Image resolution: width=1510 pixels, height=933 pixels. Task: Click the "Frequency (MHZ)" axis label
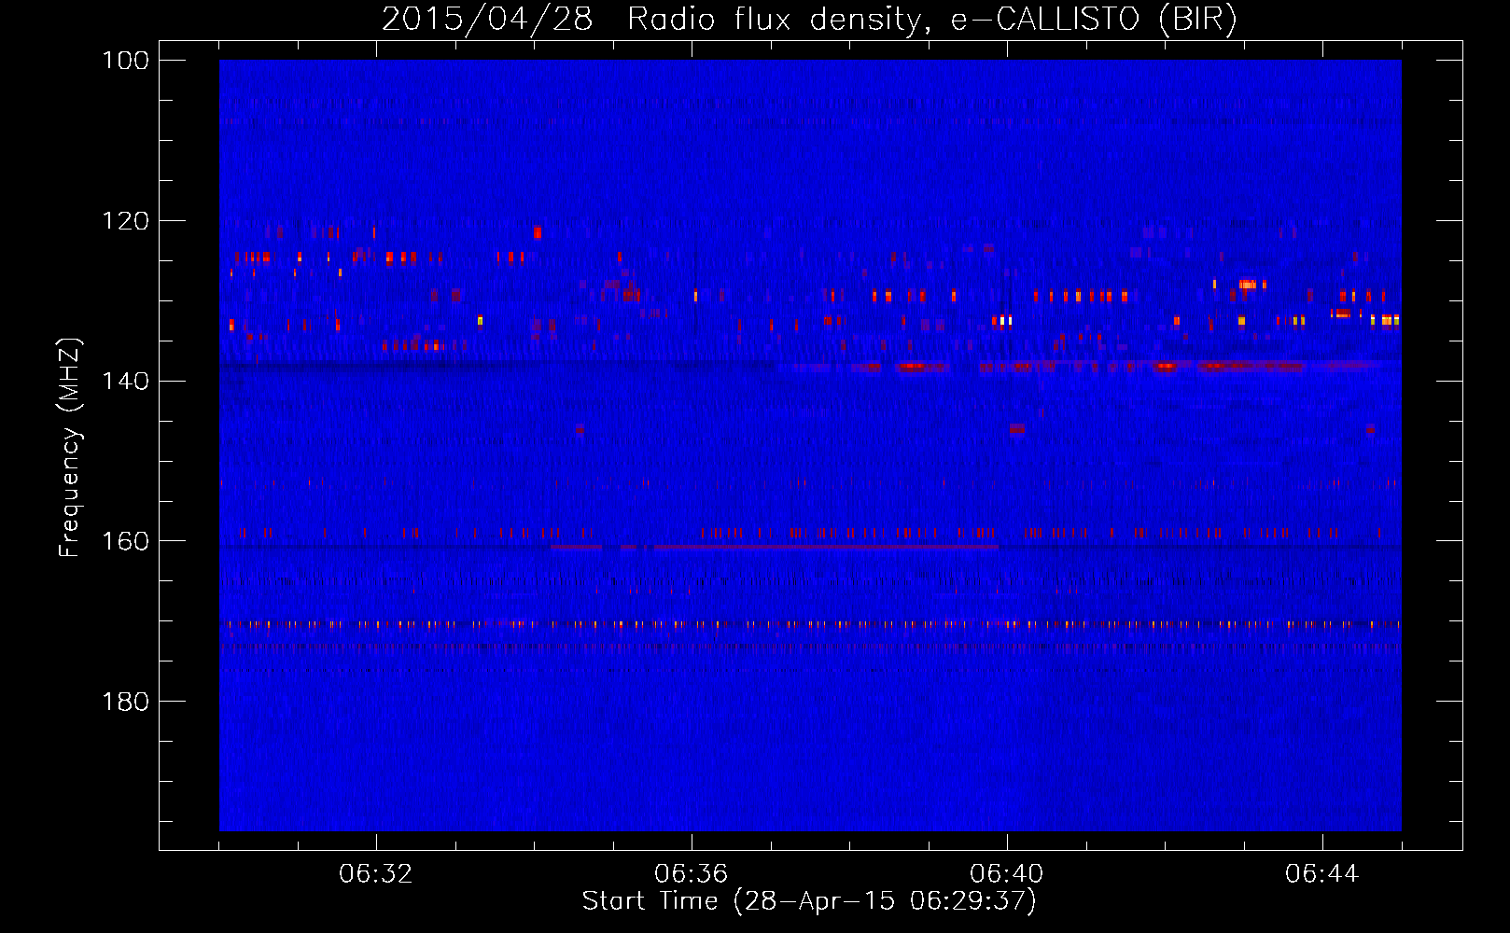click(70, 447)
